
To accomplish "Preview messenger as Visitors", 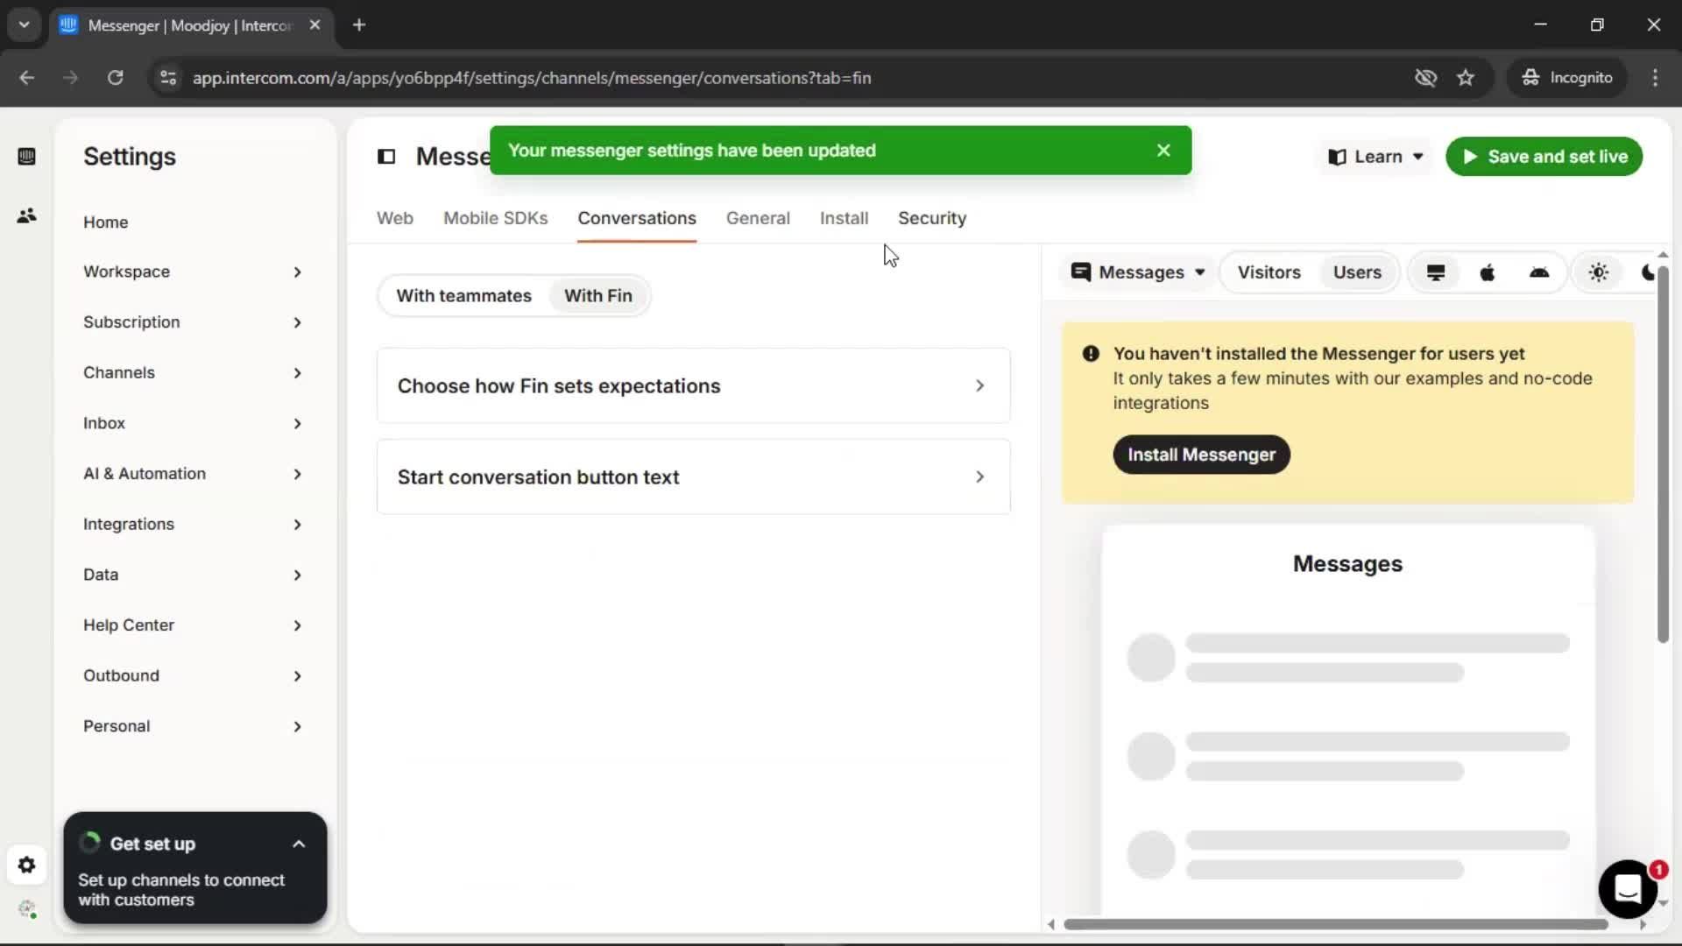I will pyautogui.click(x=1269, y=272).
